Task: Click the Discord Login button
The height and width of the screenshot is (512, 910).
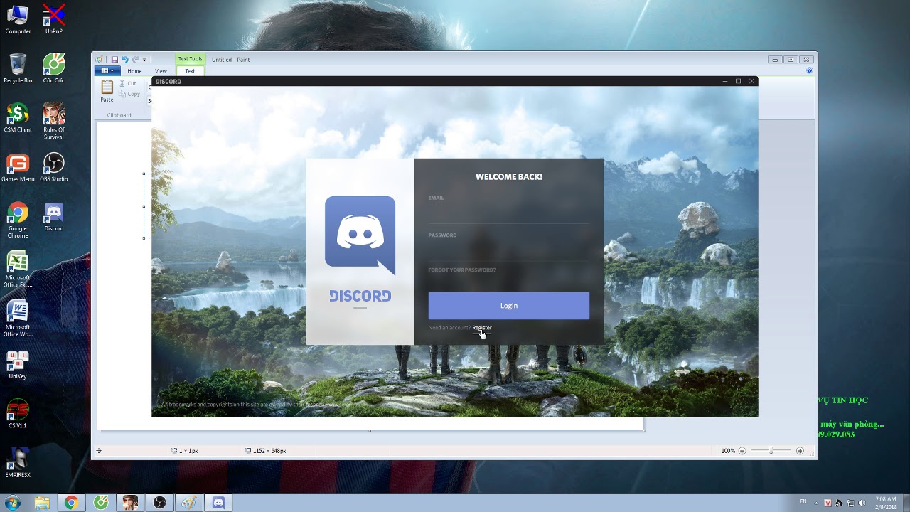Action: coord(508,306)
